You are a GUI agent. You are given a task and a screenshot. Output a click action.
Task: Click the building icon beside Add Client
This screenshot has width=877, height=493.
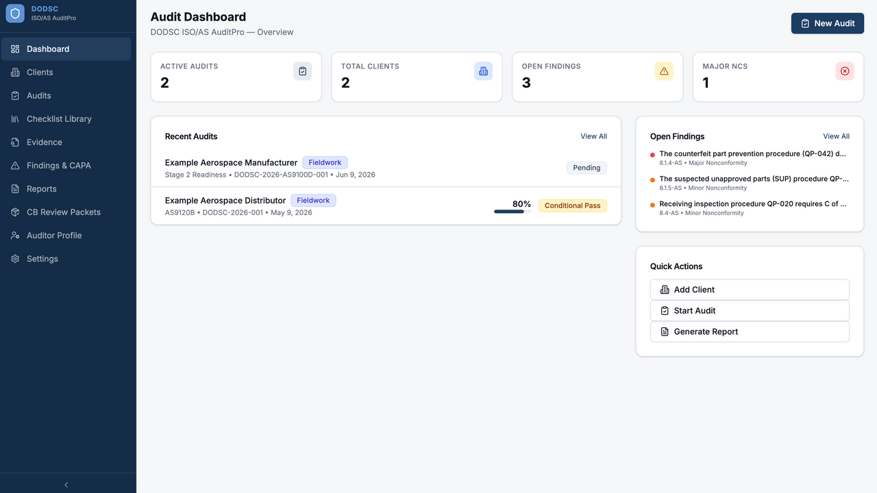point(665,290)
